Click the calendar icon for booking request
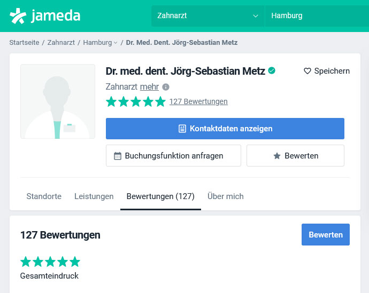369x293 pixels. coord(118,156)
